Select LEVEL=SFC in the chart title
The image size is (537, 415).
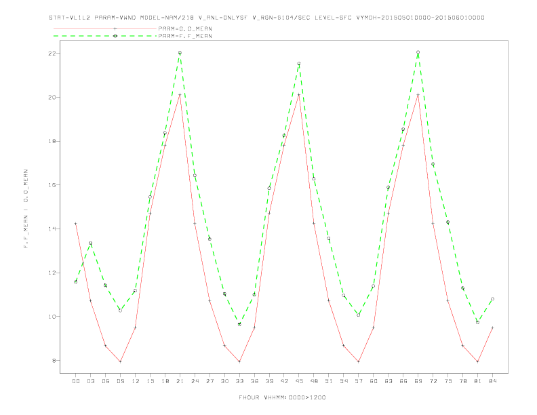pos(333,18)
